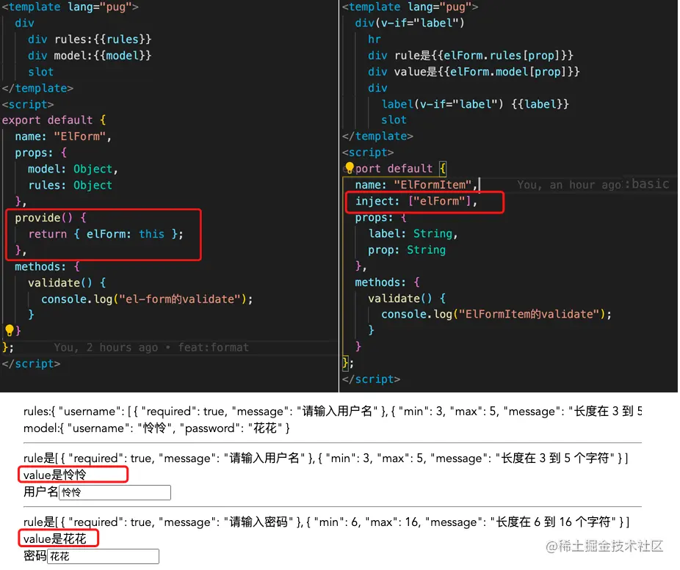
Task: Click console.log("ElFormItem的validate") line
Action: tap(496, 314)
